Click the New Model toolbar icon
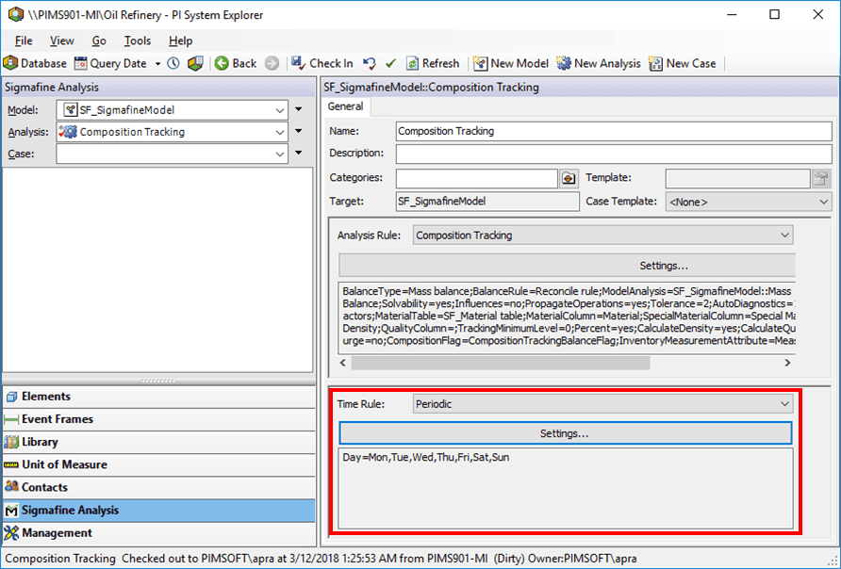The width and height of the screenshot is (841, 569). pos(482,63)
